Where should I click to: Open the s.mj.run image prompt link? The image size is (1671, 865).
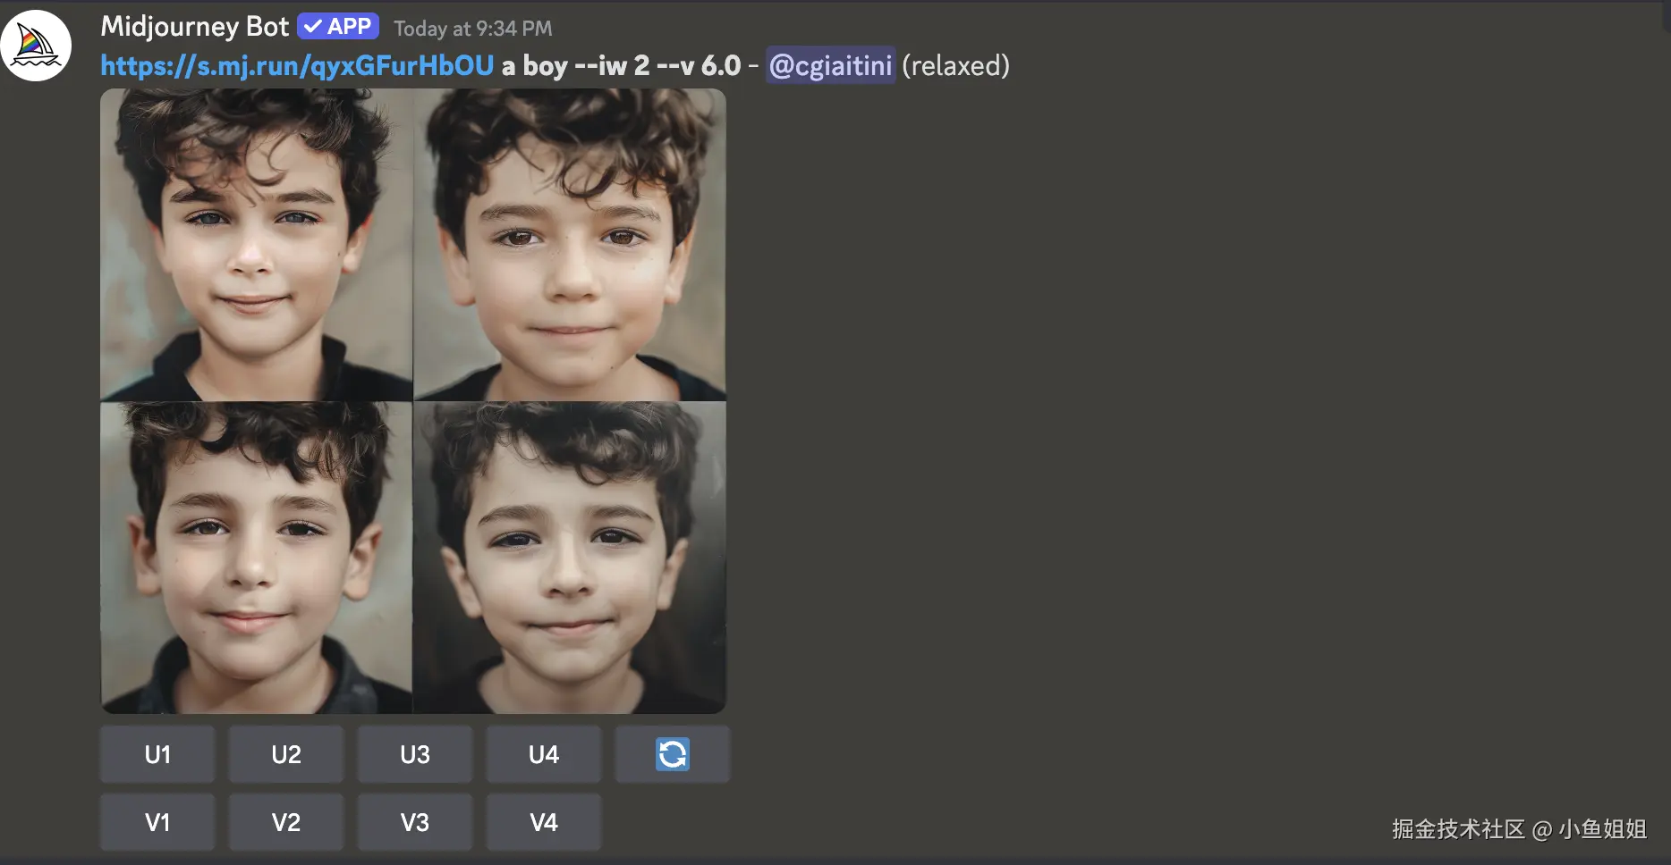click(297, 66)
